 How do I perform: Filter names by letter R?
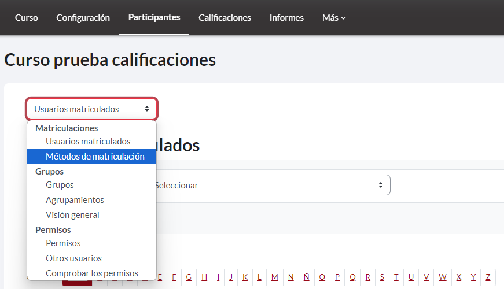(367, 277)
